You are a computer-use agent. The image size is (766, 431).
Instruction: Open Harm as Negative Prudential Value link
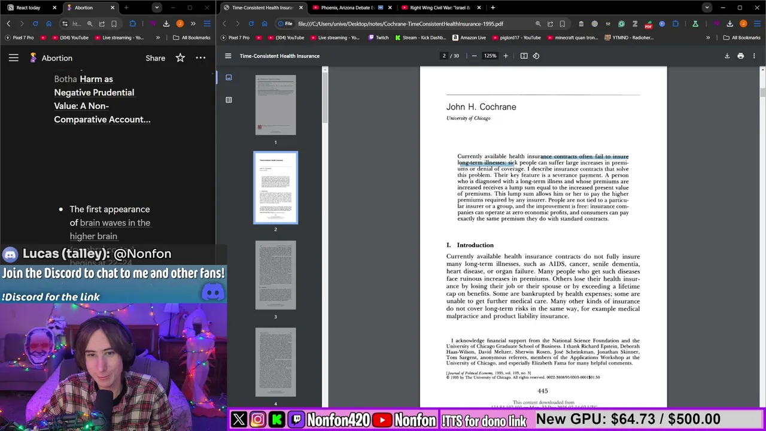102,99
